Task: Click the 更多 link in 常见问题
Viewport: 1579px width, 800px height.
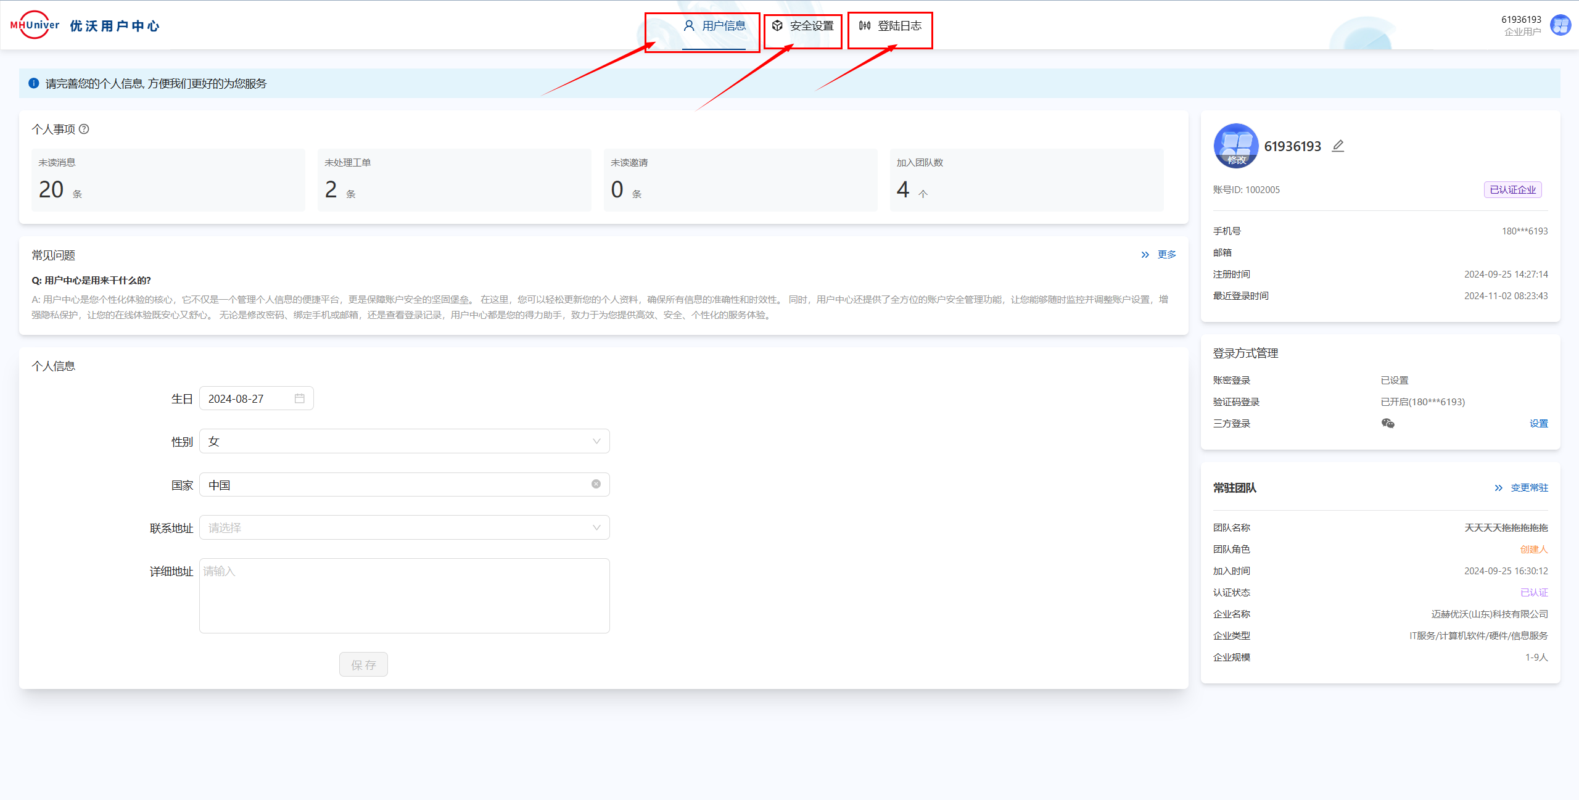Action: pyautogui.click(x=1166, y=255)
